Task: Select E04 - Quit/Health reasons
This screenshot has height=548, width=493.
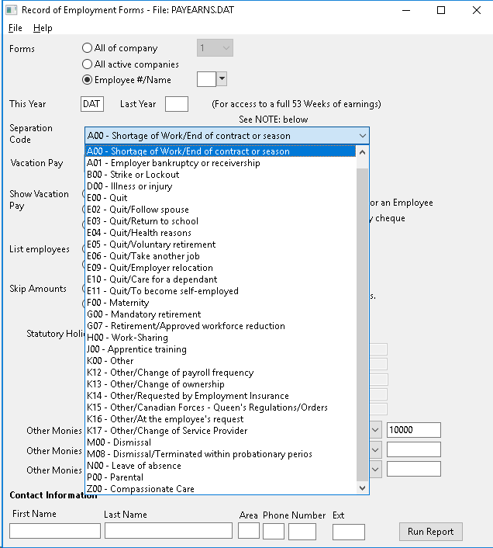Action: coord(220,233)
